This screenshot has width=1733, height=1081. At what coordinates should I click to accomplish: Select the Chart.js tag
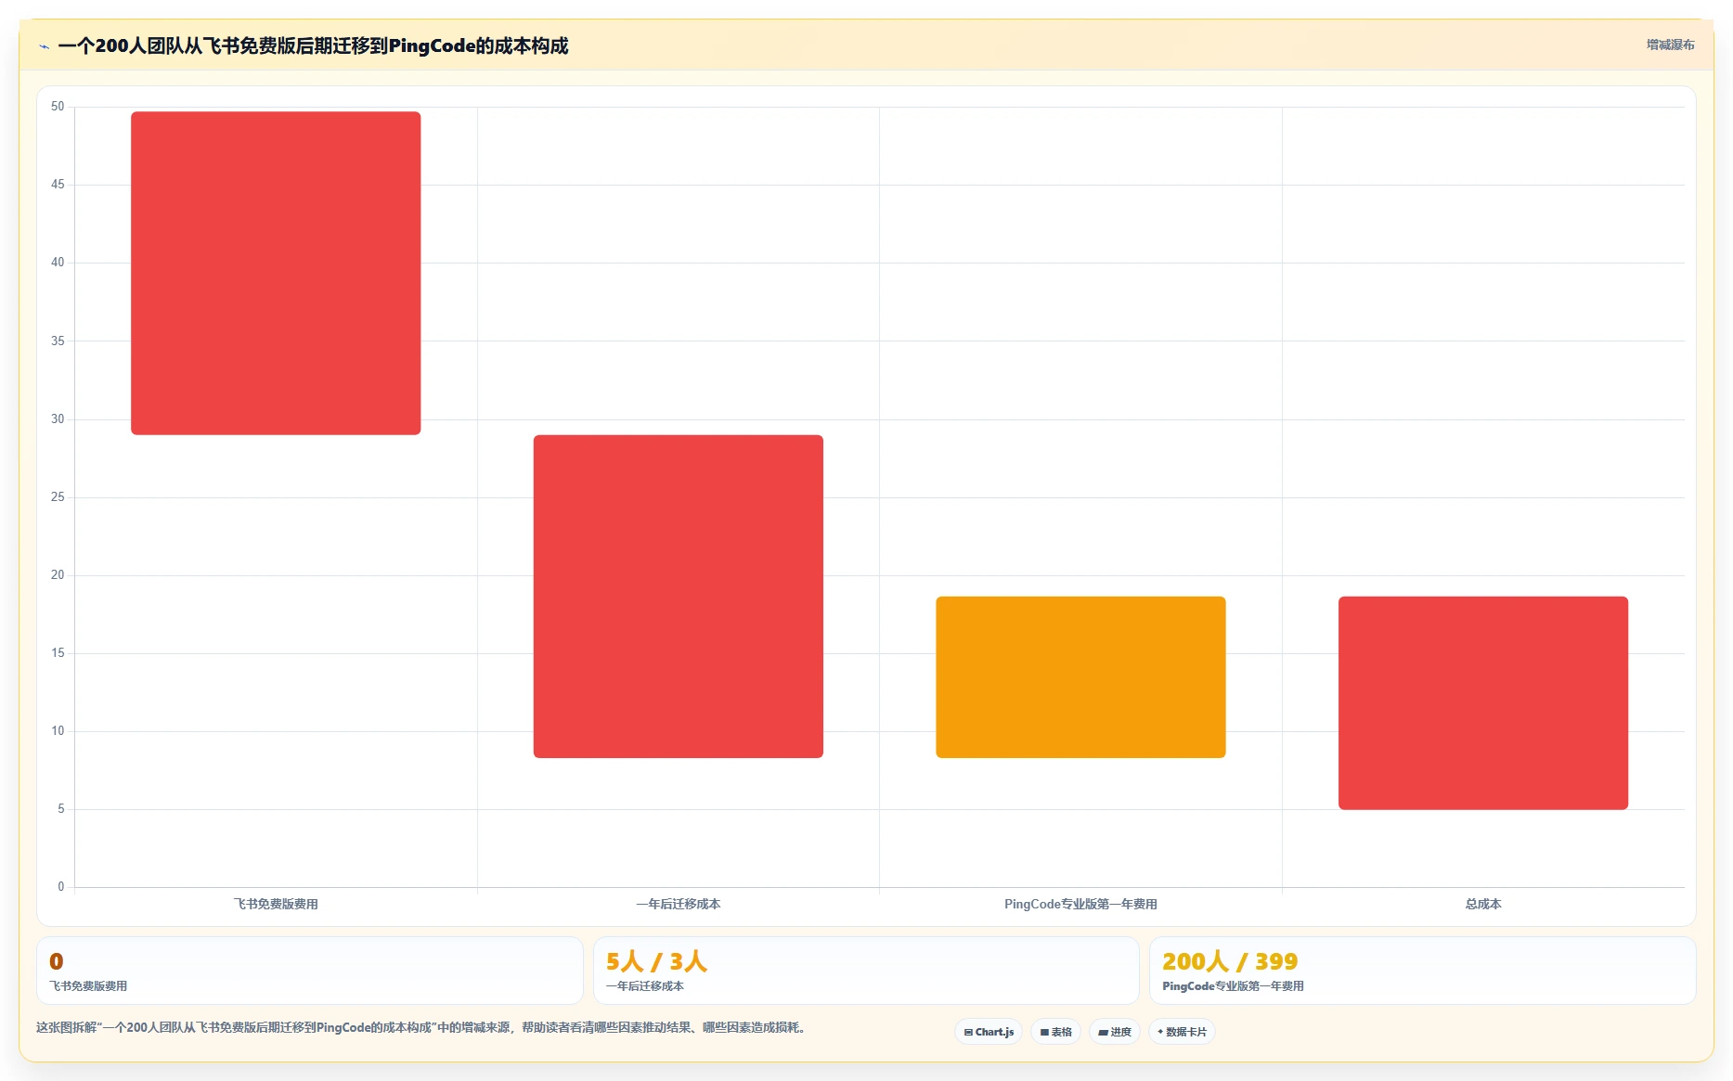click(989, 1032)
